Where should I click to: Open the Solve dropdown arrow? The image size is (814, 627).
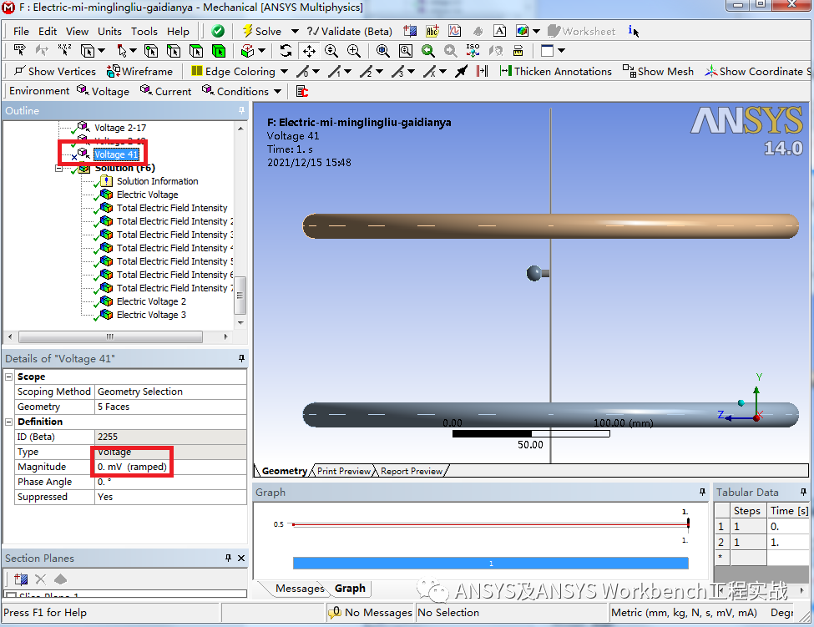295,31
